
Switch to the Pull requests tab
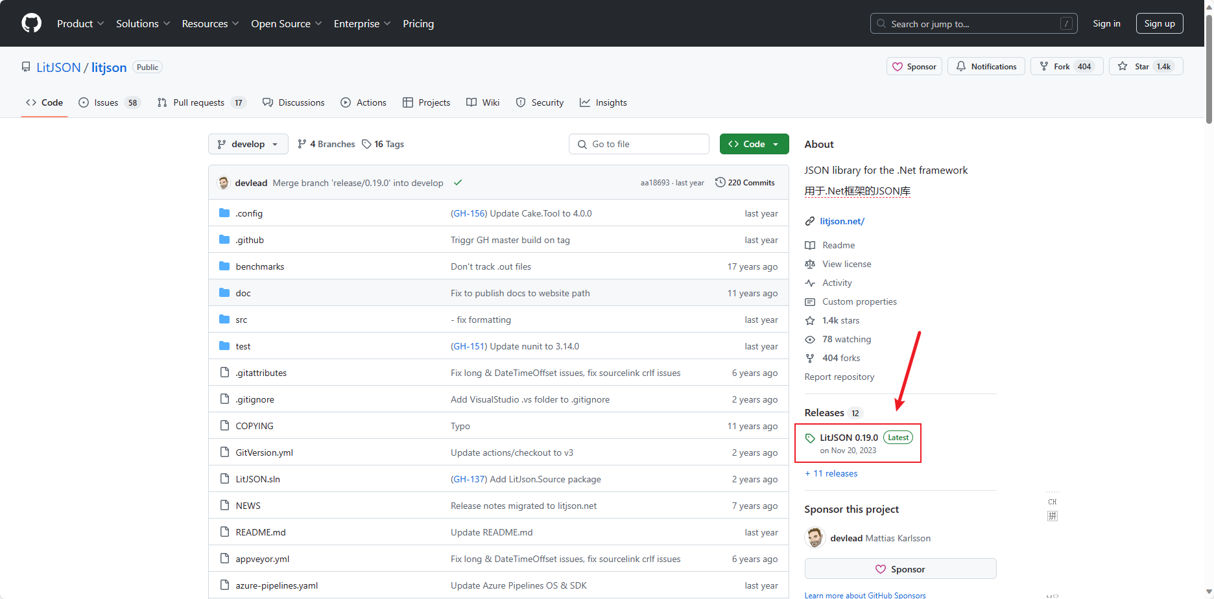[201, 102]
